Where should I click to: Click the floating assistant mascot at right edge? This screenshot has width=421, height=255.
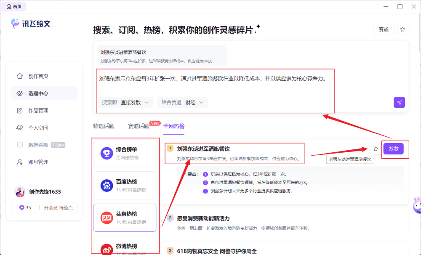tap(417, 205)
